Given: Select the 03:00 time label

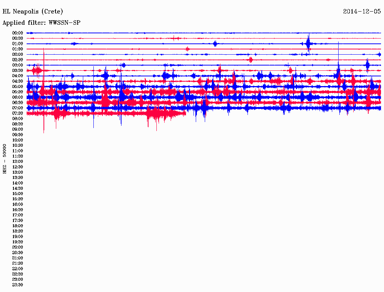Looking at the screenshot, I should point(18,65).
